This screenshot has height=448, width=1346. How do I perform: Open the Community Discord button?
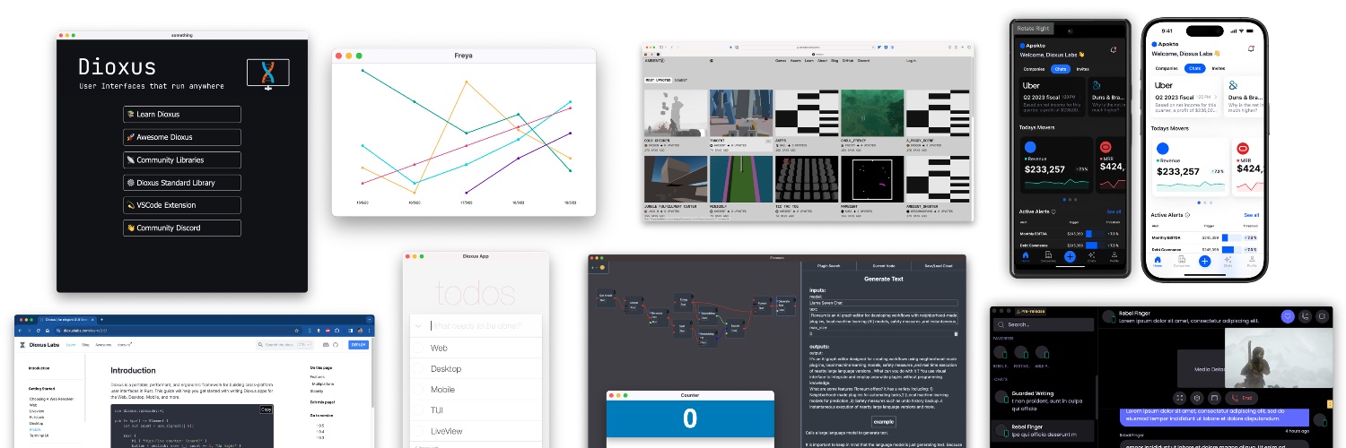tap(182, 228)
